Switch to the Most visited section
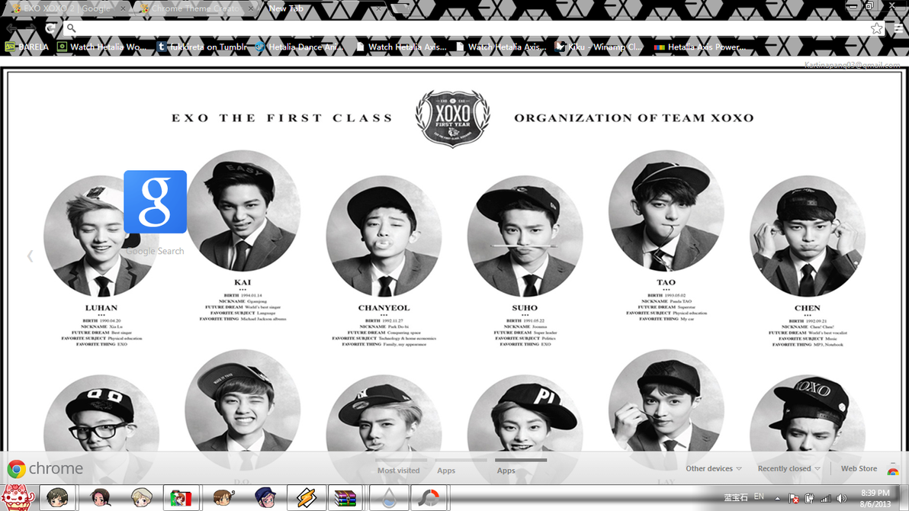Viewport: 909px width, 511px height. pyautogui.click(x=398, y=471)
